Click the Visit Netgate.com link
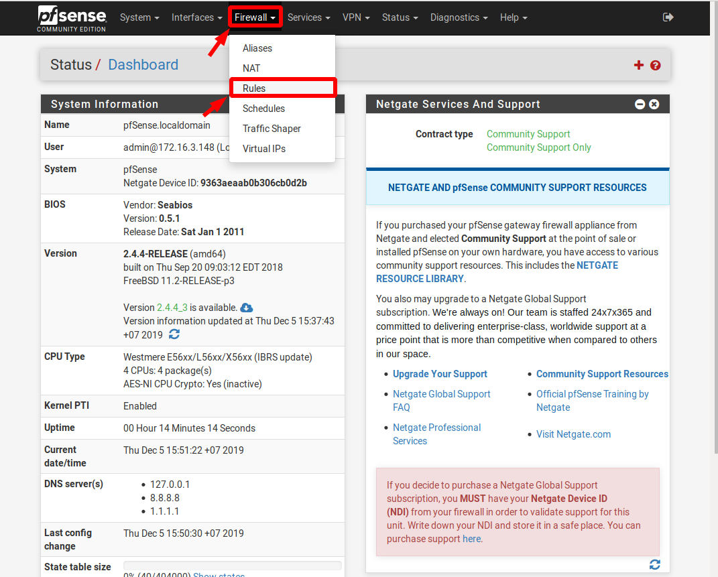The width and height of the screenshot is (718, 577). [573, 434]
